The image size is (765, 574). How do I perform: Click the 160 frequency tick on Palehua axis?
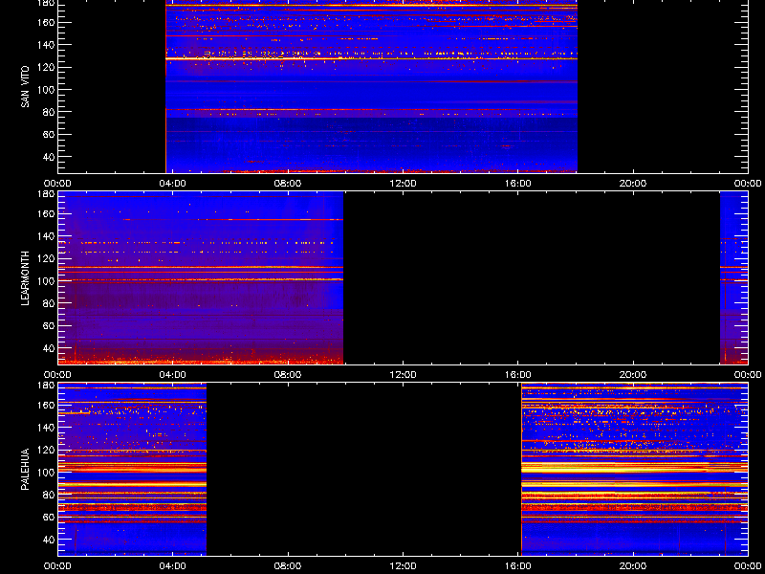point(47,405)
